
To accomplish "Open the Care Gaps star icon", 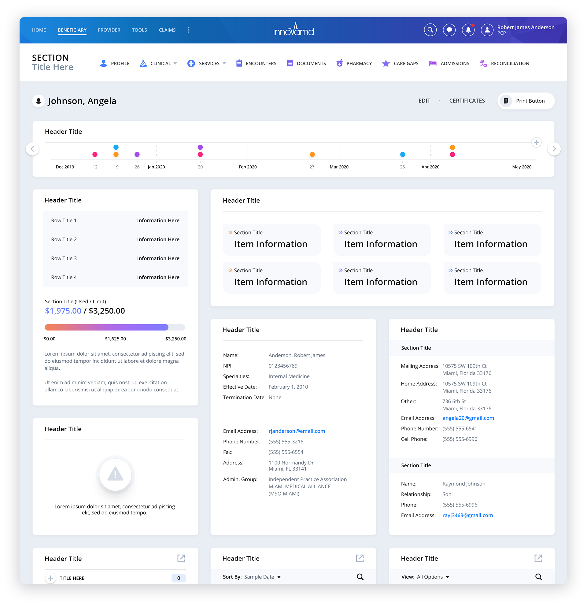I will [x=386, y=63].
